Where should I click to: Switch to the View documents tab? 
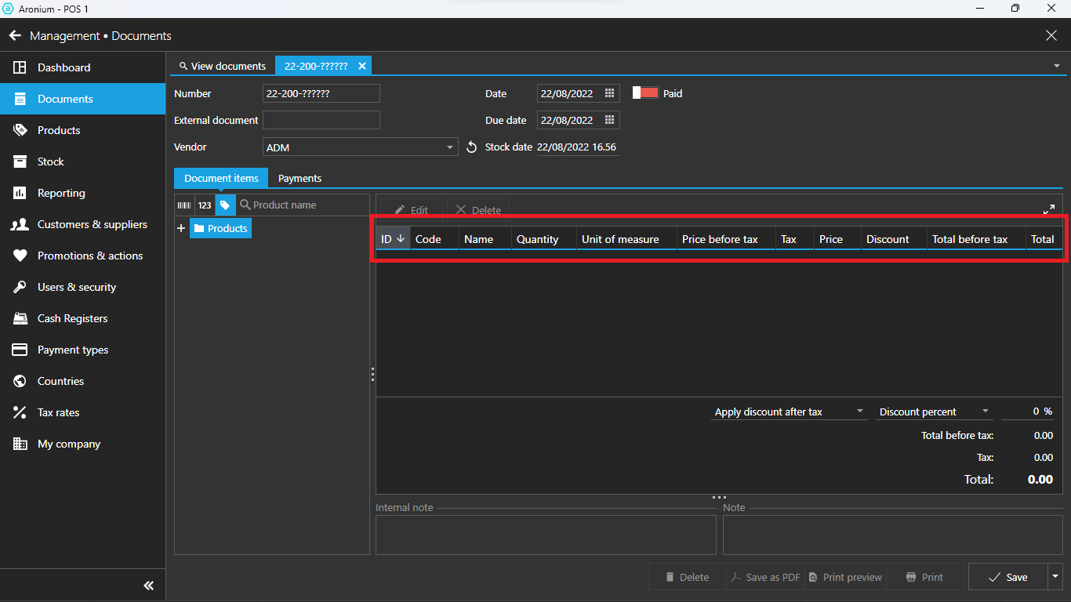click(x=223, y=67)
